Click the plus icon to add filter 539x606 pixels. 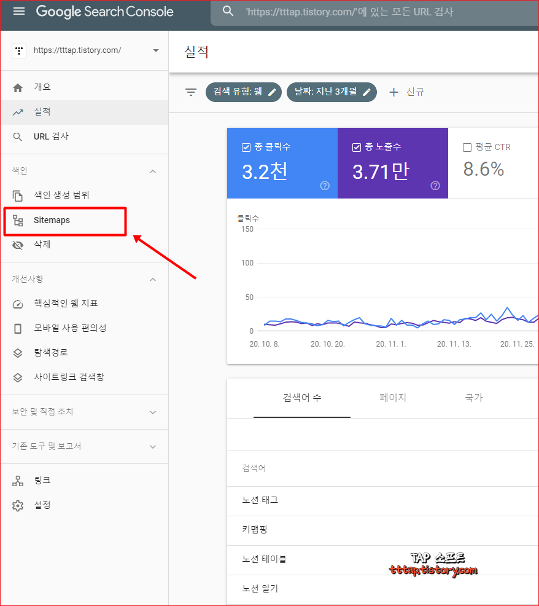pos(394,92)
